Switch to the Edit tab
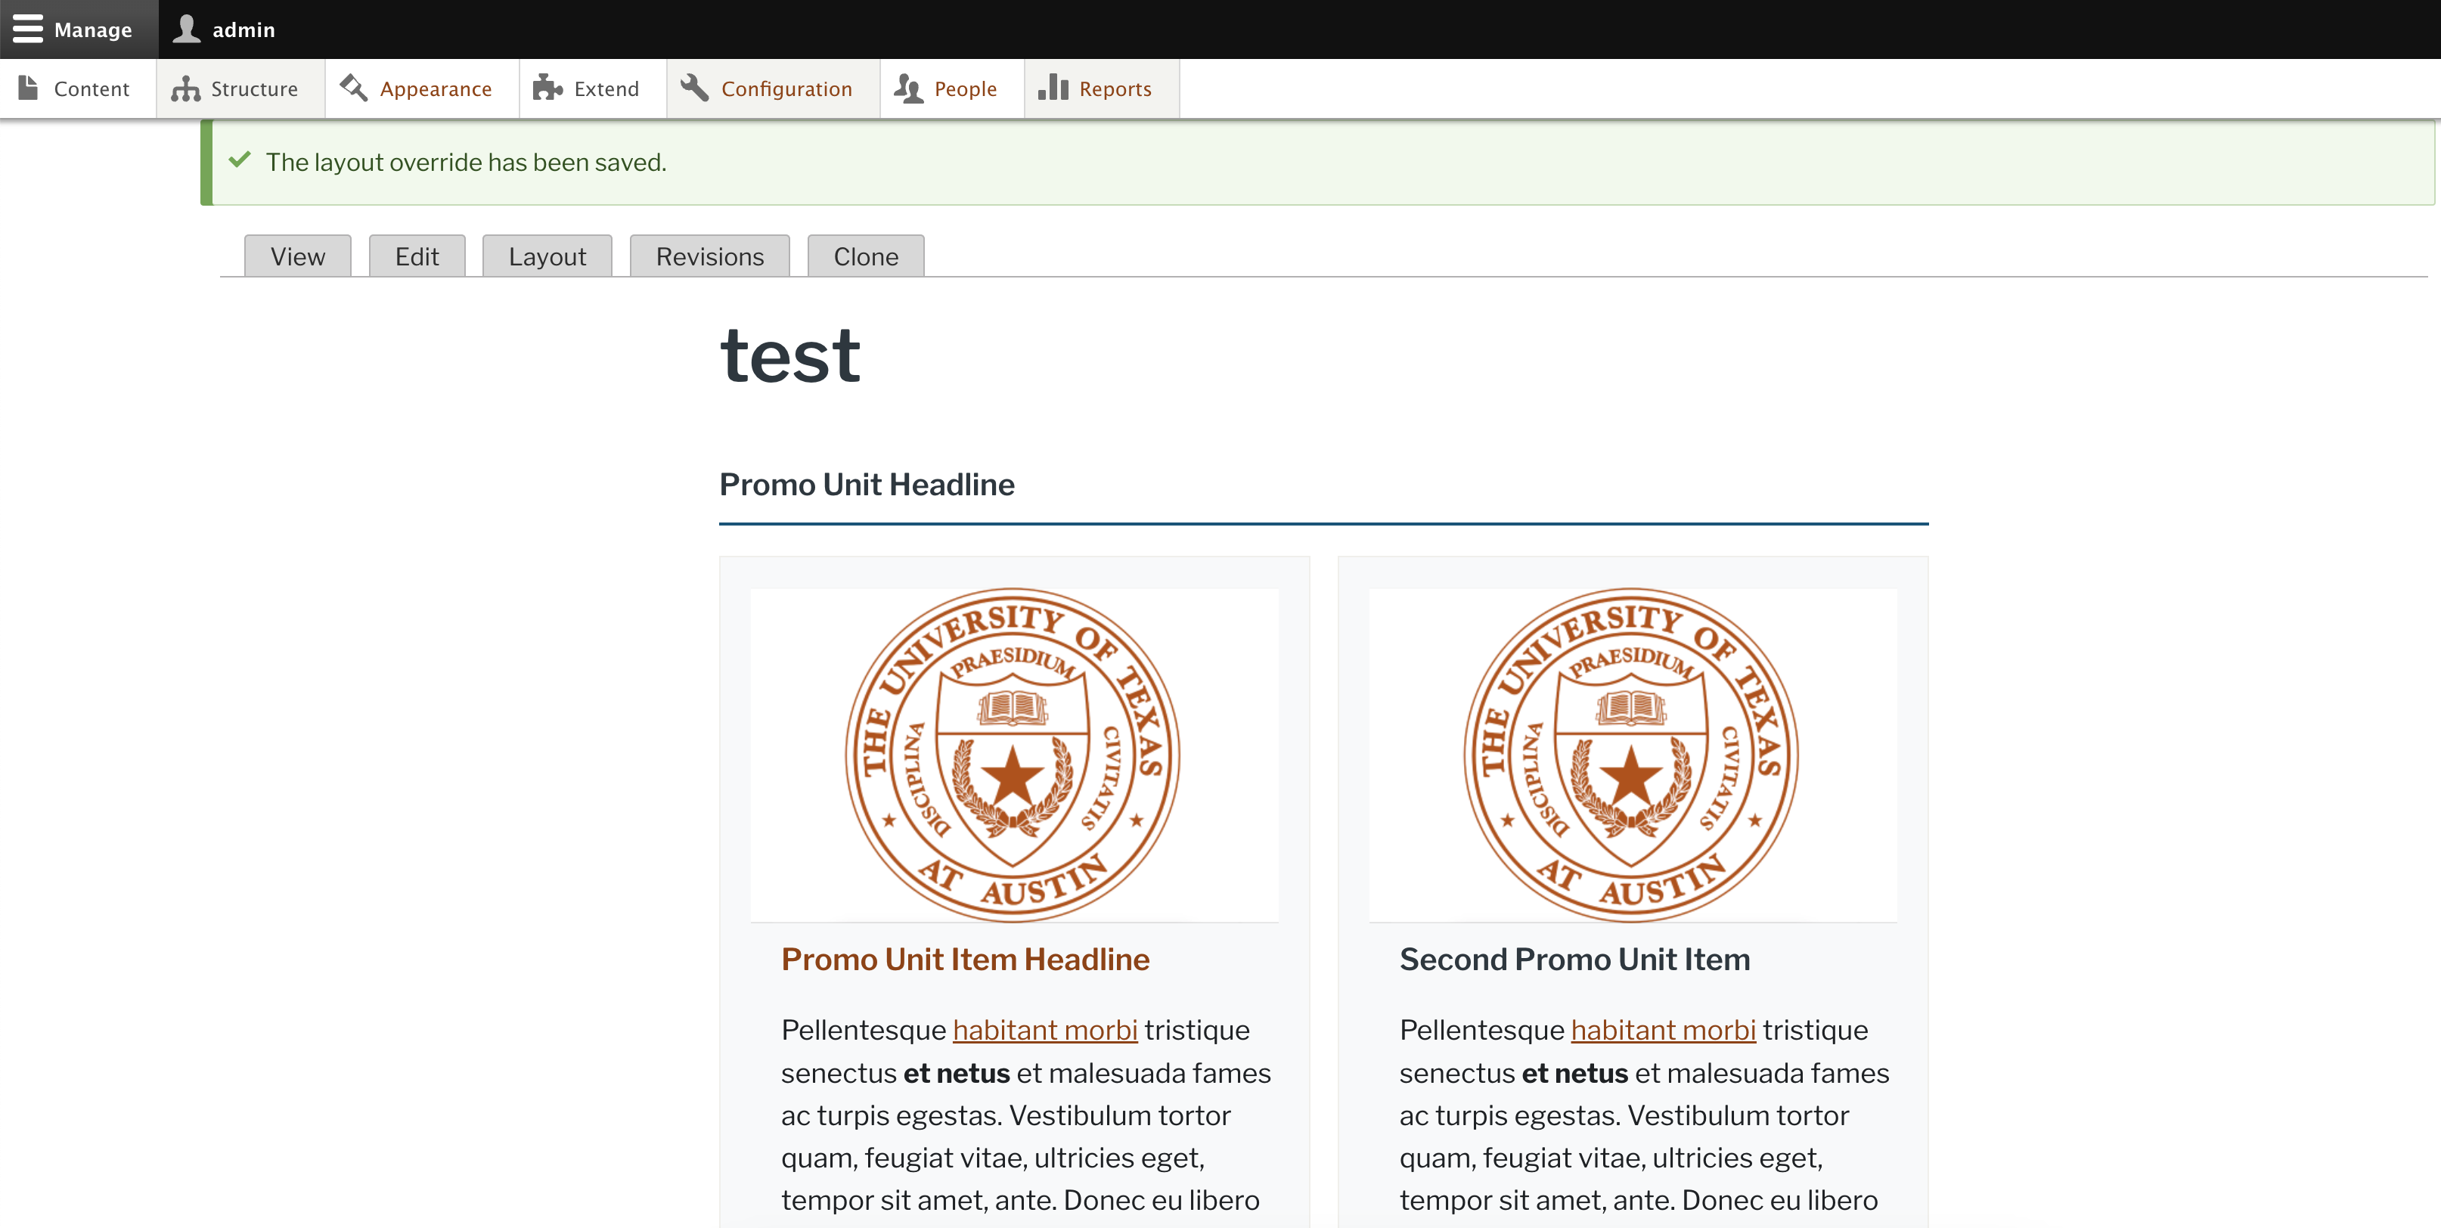The width and height of the screenshot is (2441, 1228). (417, 257)
